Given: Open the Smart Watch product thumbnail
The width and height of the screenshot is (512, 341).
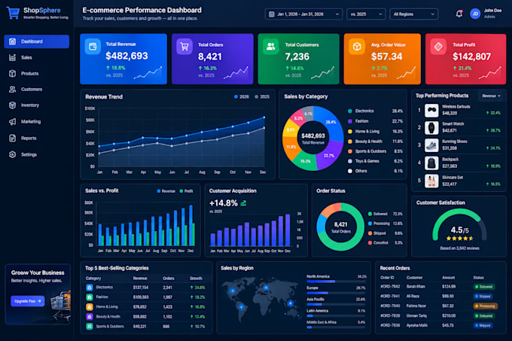Looking at the screenshot, I should coord(431,128).
